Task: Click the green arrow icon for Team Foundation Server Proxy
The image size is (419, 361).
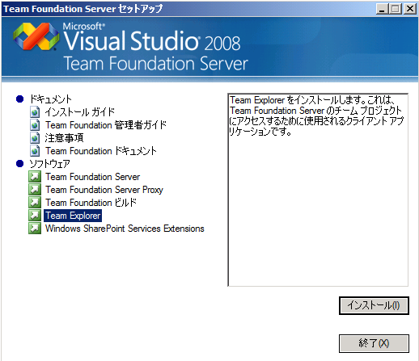Action: 35,190
